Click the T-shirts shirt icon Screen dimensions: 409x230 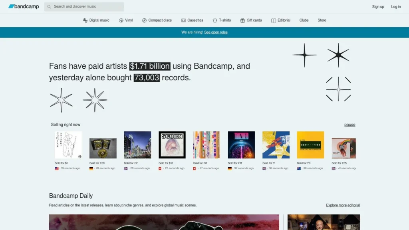[214, 20]
